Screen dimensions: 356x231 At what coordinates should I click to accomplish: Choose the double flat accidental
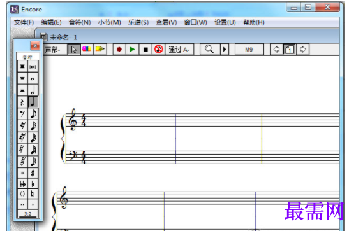[22, 184]
